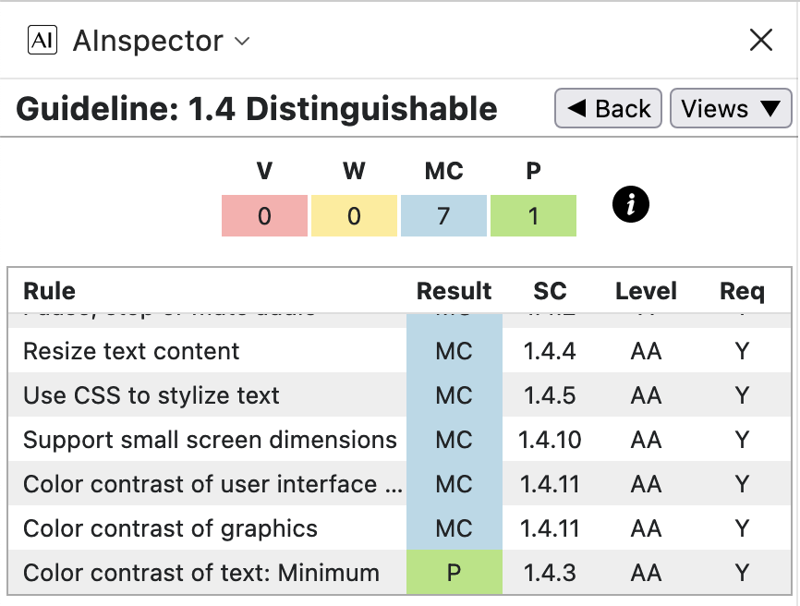Click the Violations count box
Image resolution: width=800 pixels, height=606 pixels.
(x=264, y=216)
